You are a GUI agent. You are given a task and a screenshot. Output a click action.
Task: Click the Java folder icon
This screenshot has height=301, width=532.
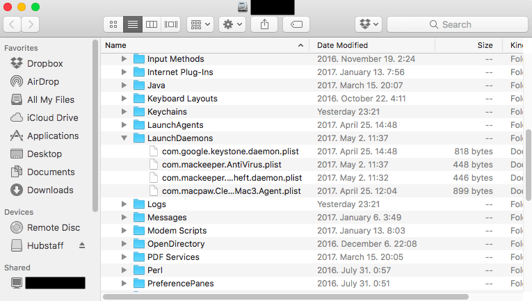click(139, 86)
